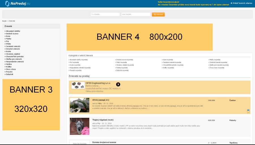The image size is (255, 145).
Task: Open 'Stratení, nájdení na predaj' link
Action: tap(125, 65)
